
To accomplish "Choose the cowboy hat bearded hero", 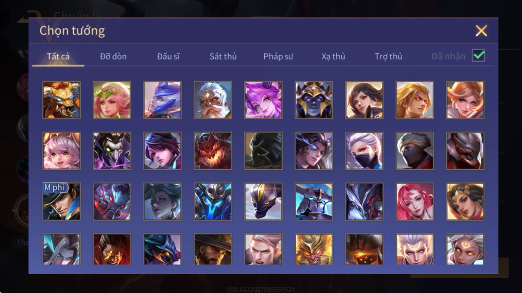I will 213,249.
